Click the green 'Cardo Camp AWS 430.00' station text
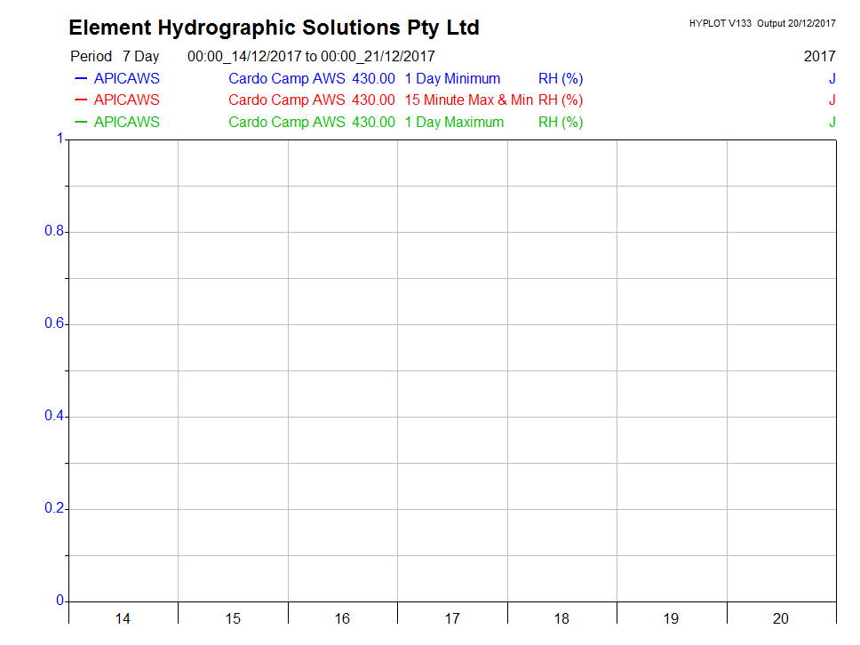Screen dimensions: 860x645 (311, 123)
